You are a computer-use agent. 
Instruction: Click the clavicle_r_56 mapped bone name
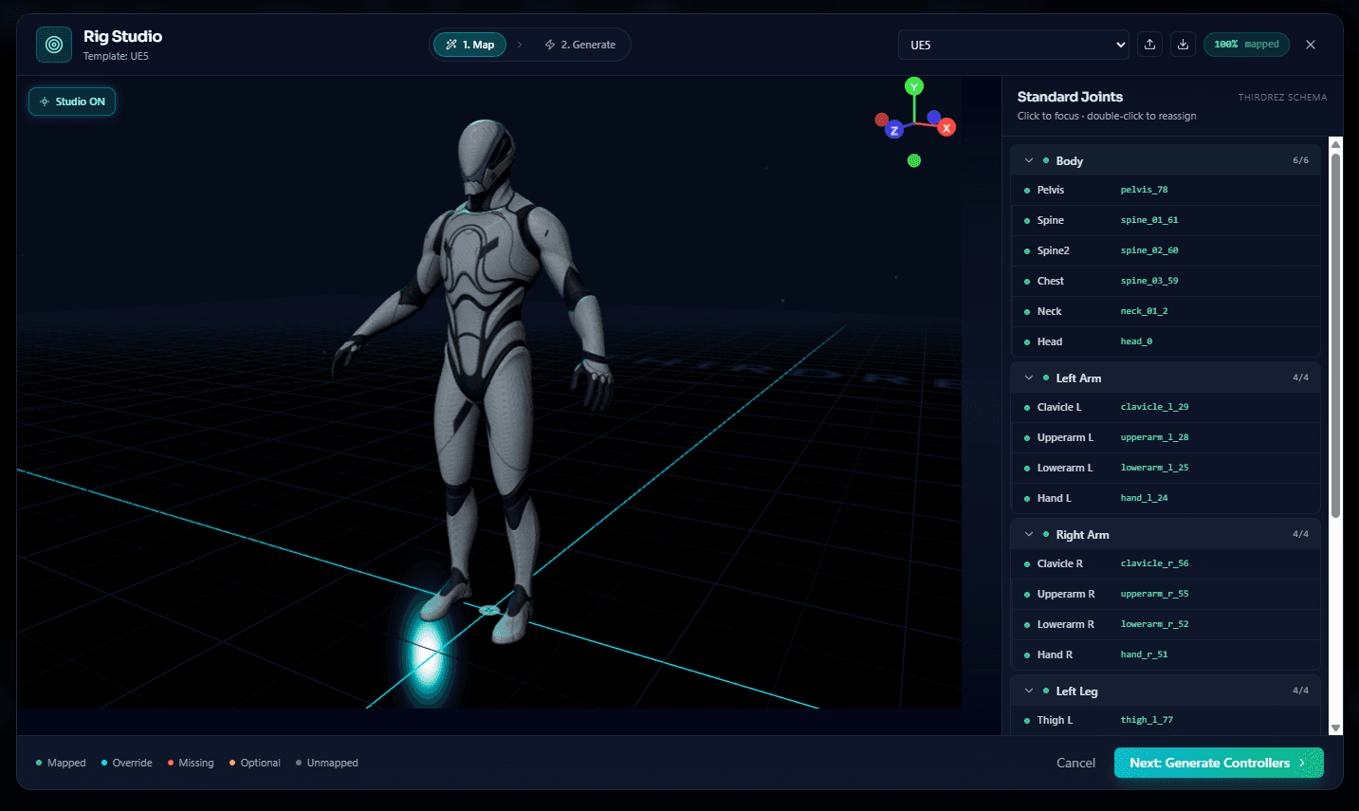(x=1154, y=563)
